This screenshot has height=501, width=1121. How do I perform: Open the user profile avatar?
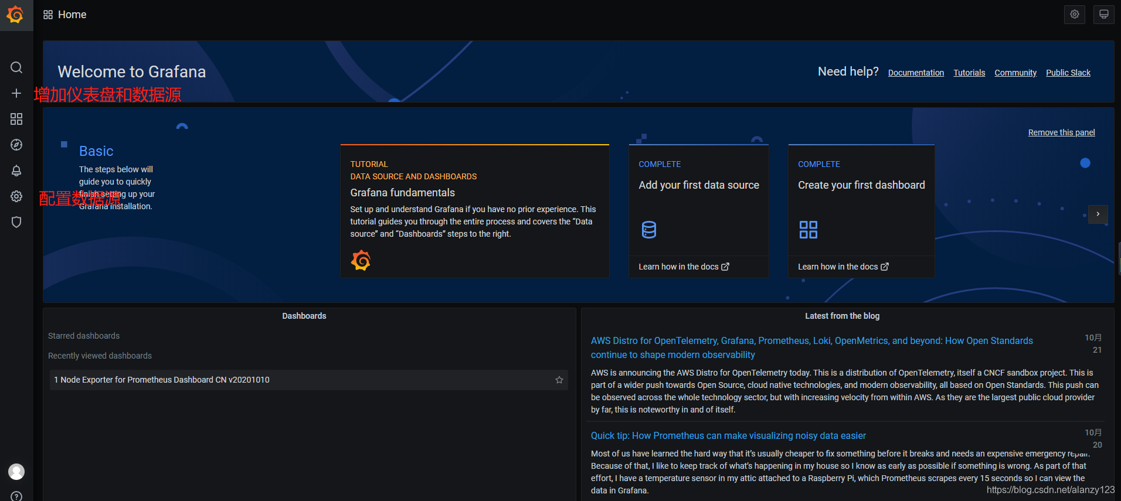click(16, 472)
